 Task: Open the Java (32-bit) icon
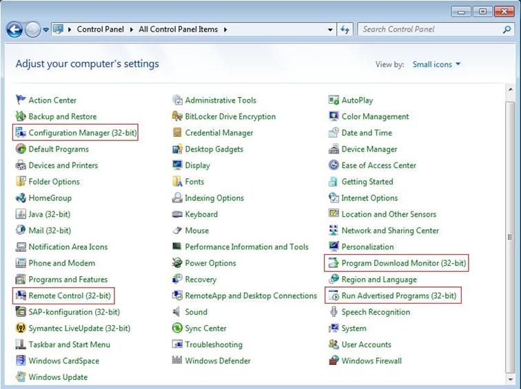coord(21,213)
